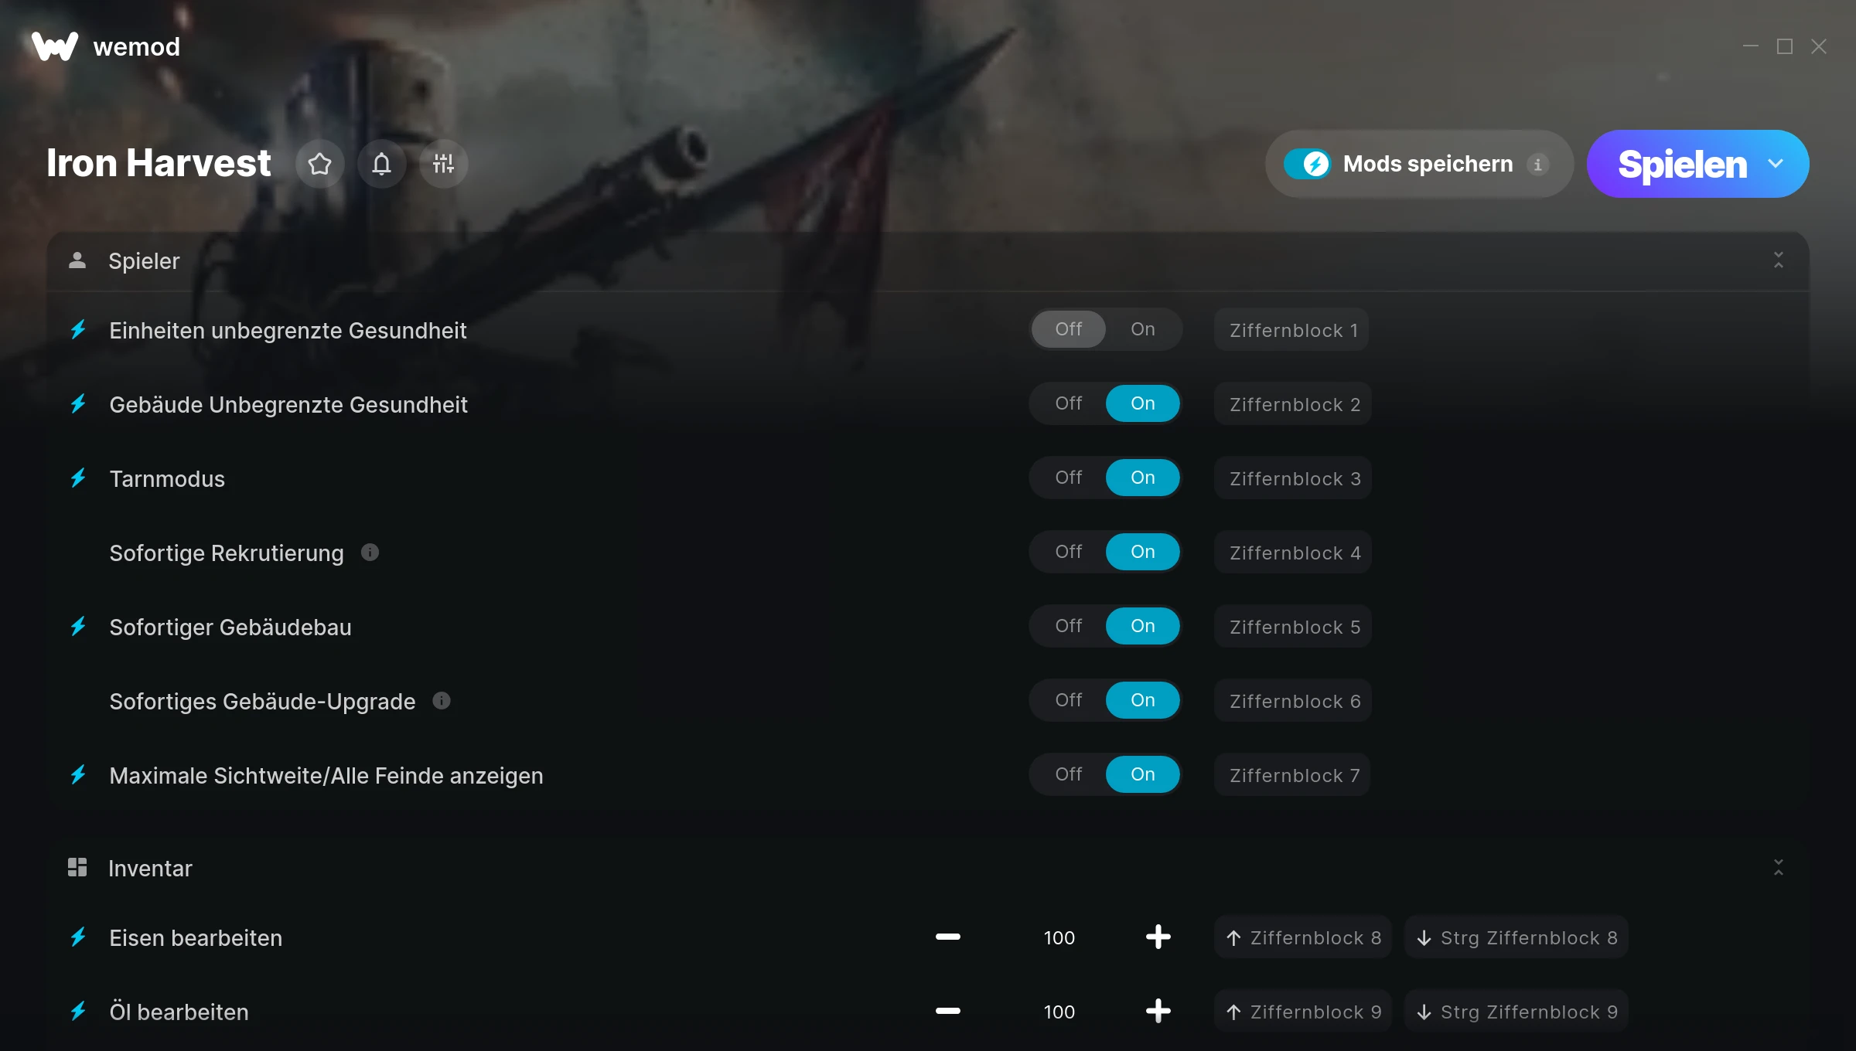Turn on Einheiten unbegrenzte Gesundheit
The width and height of the screenshot is (1856, 1051).
coord(1143,329)
